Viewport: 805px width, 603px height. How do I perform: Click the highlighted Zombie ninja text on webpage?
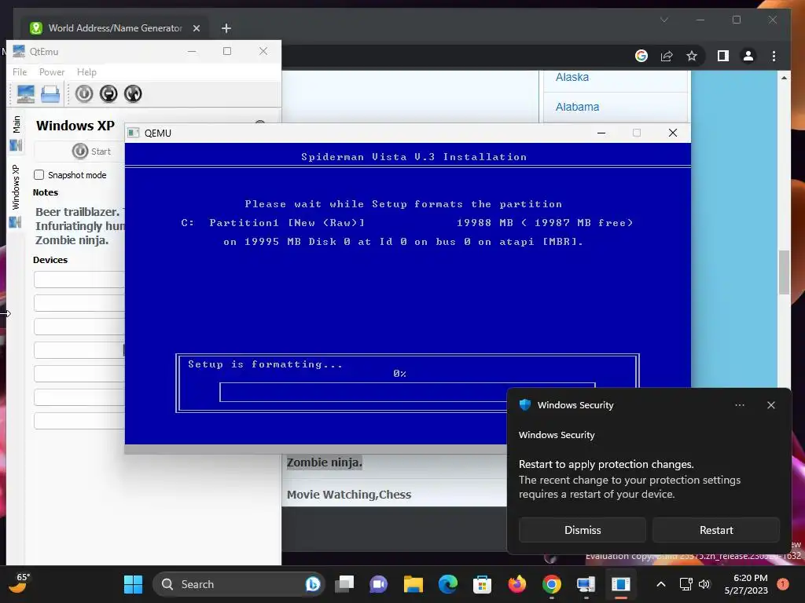pos(325,462)
